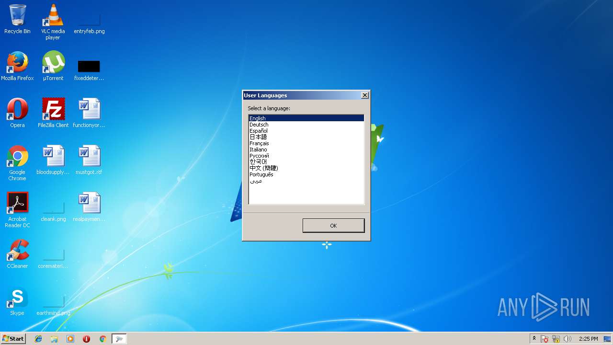This screenshot has width=613, height=345.
Task: Open the Windows Start menu
Action: pos(13,338)
